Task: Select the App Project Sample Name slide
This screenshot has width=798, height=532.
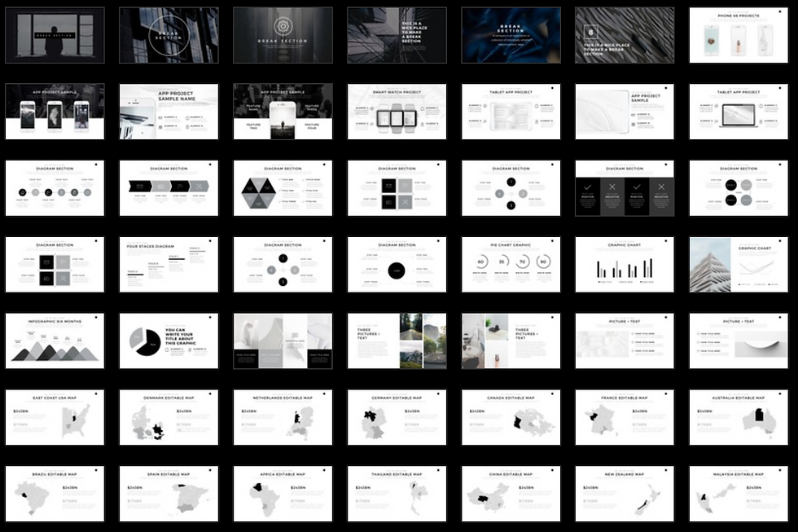Action: pyautogui.click(x=169, y=112)
